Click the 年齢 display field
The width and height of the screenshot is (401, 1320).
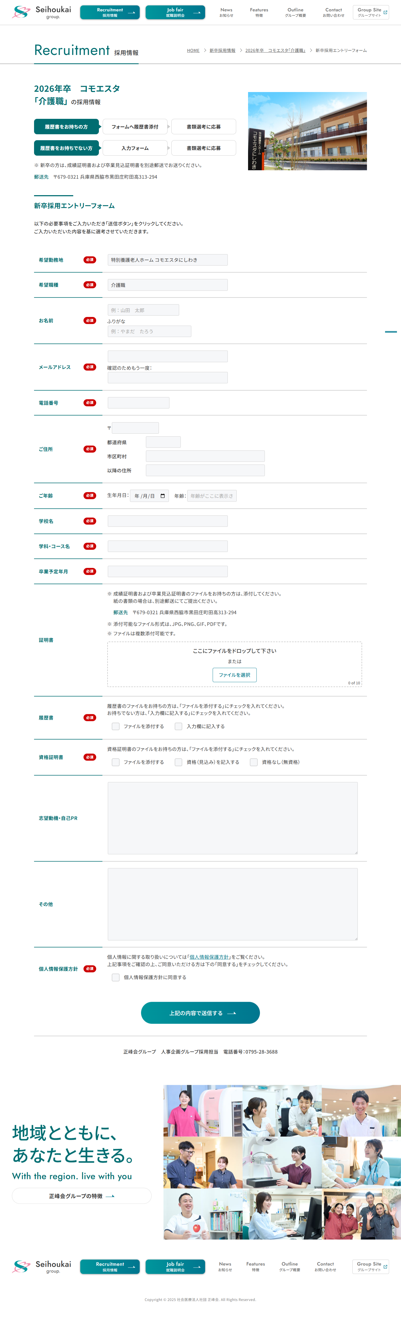click(212, 496)
